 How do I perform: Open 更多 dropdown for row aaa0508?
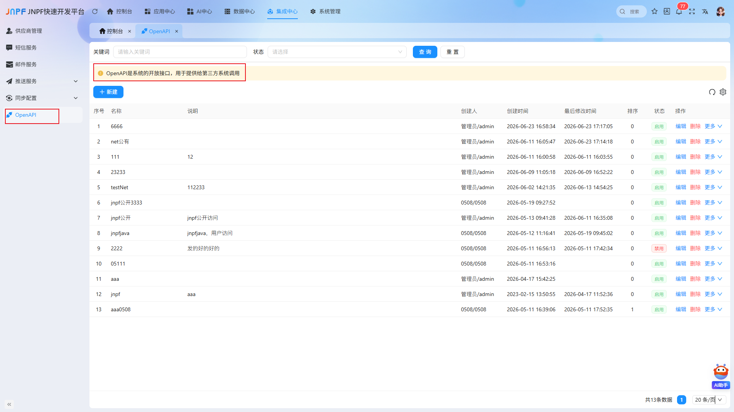[x=713, y=309]
